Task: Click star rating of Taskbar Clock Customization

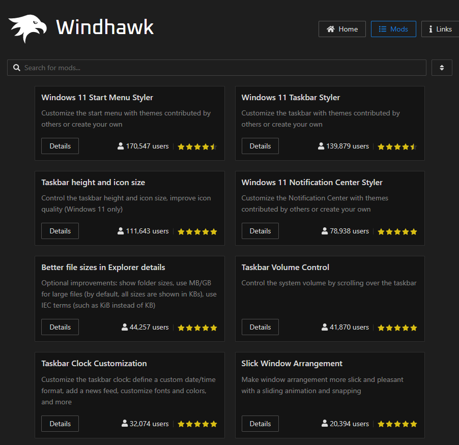Action: click(x=197, y=424)
